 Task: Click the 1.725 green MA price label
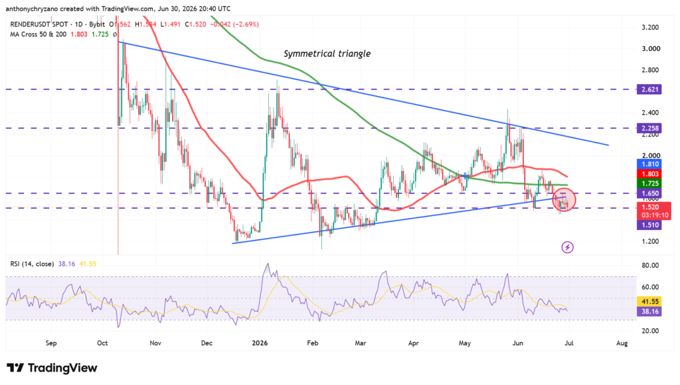pos(649,184)
